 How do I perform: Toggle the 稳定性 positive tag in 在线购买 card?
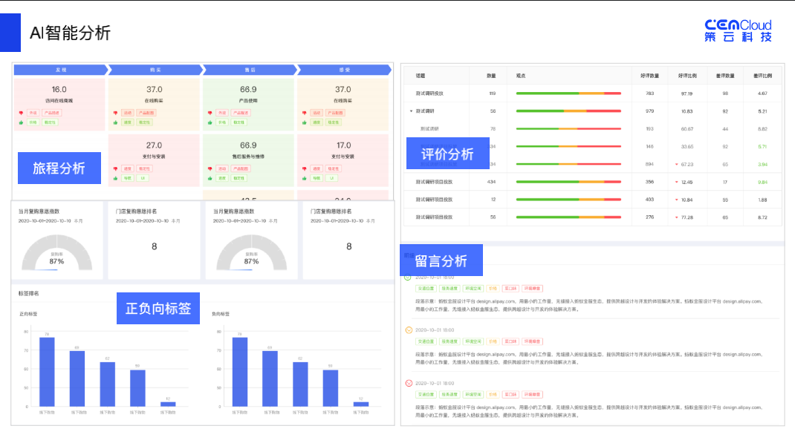pos(146,123)
